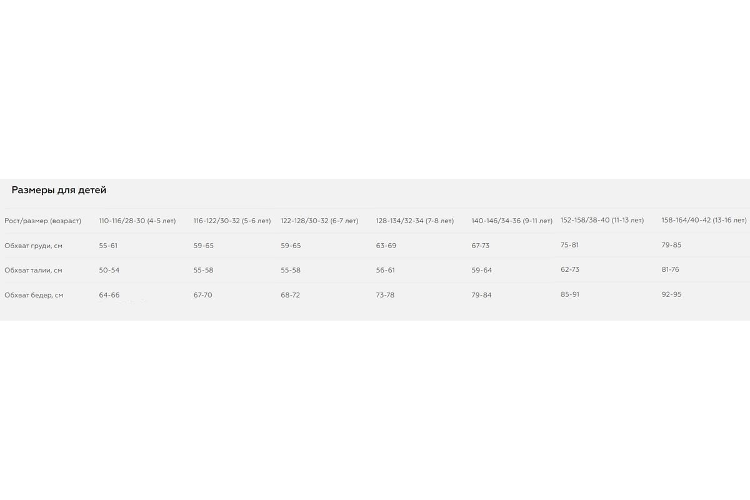Select the 128-134/32-34 (7-8 лет) column header
The image size is (750, 500).
click(x=414, y=221)
